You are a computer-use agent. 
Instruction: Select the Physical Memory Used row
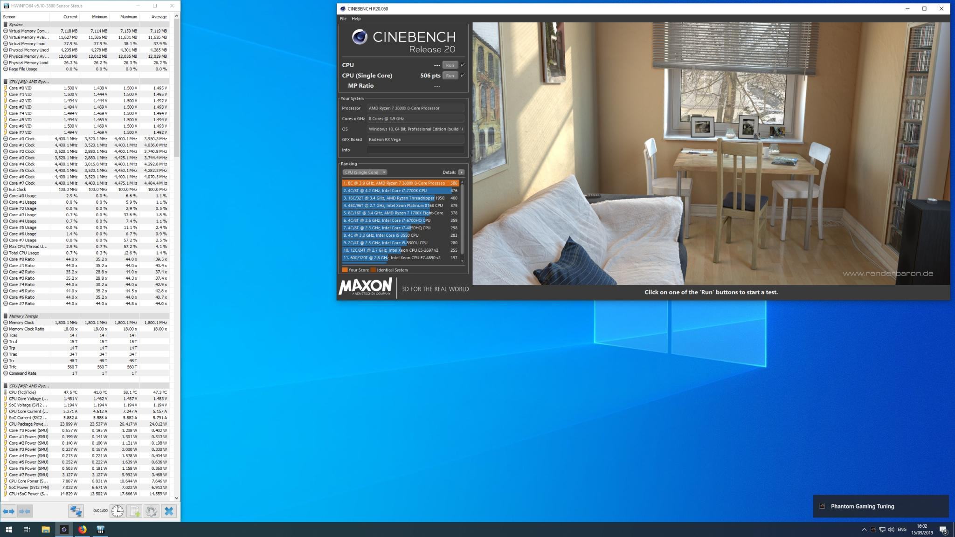pos(86,50)
